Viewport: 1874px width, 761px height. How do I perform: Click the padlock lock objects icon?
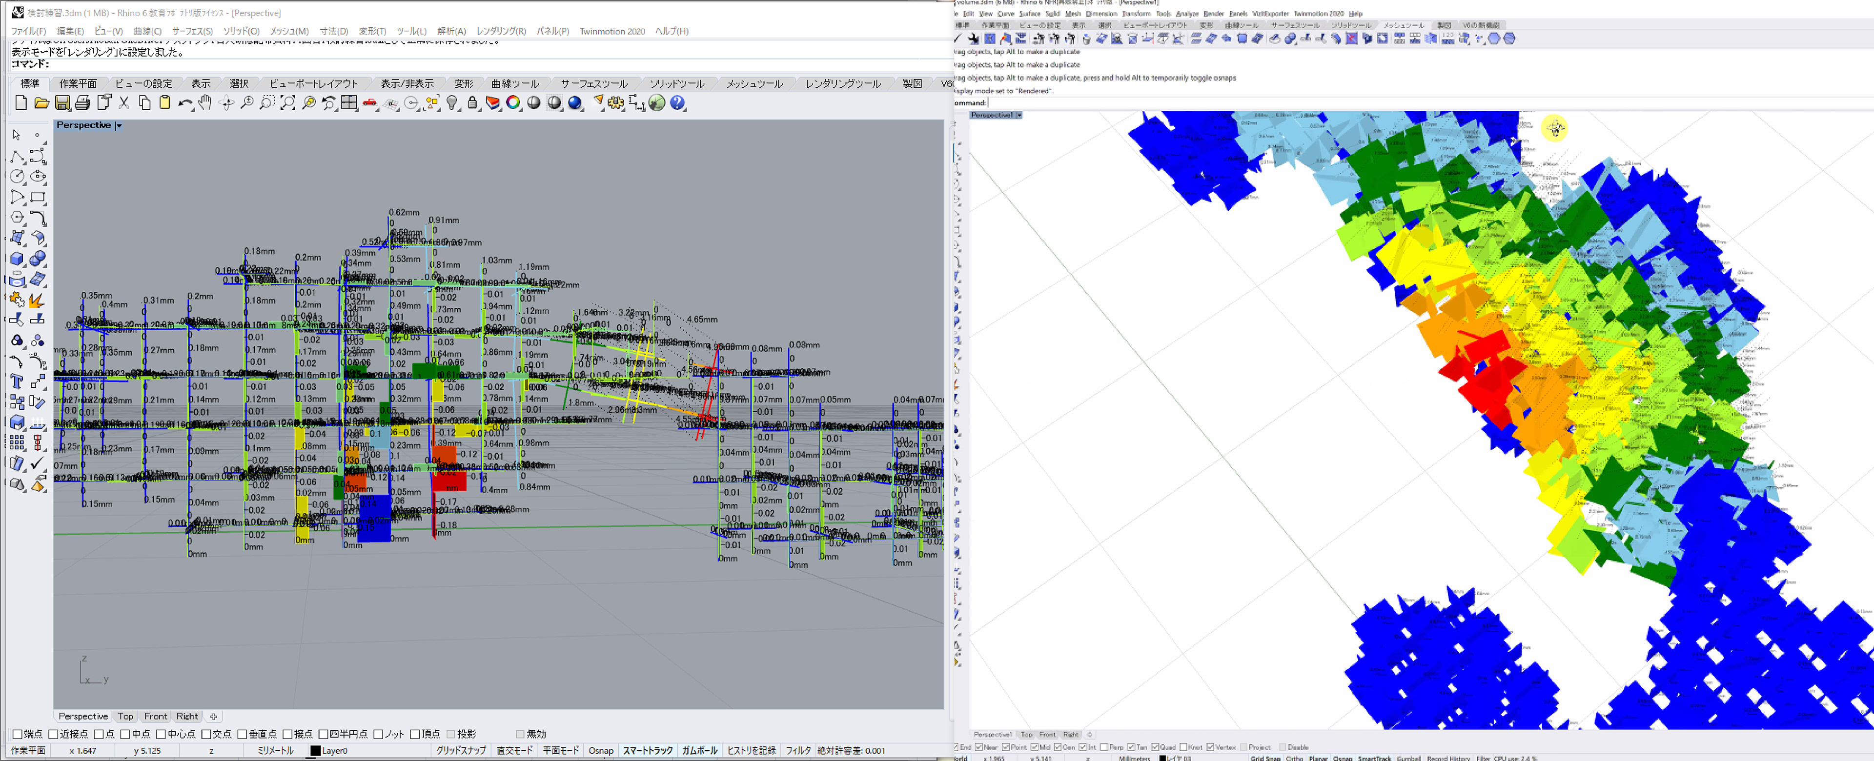(x=473, y=103)
